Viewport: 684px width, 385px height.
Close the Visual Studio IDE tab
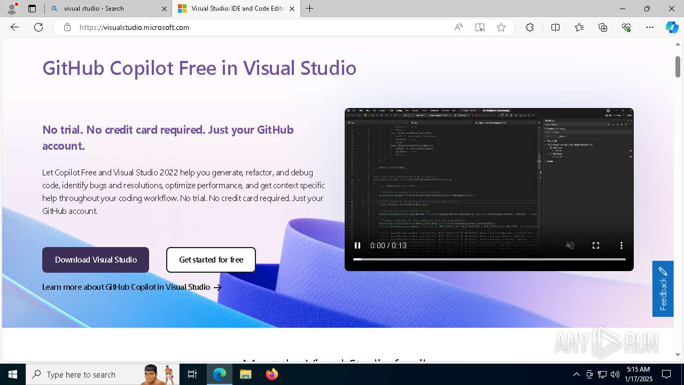(291, 9)
